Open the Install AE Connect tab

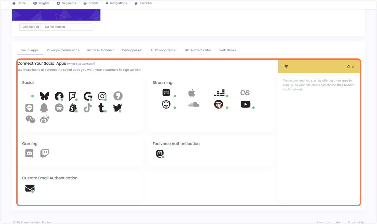point(101,50)
